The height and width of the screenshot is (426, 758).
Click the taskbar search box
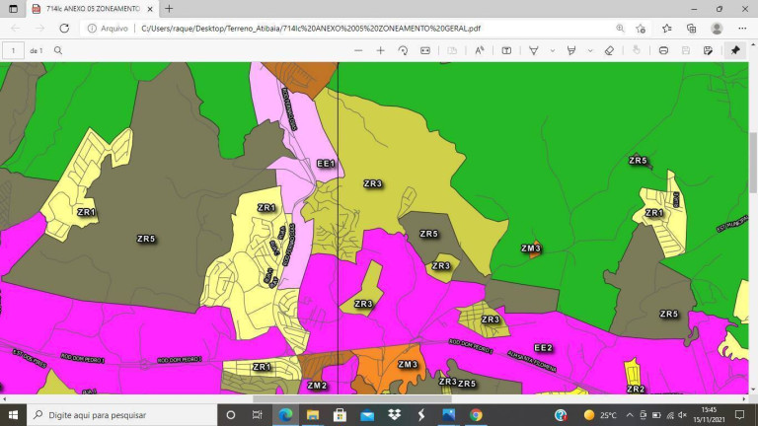point(121,415)
